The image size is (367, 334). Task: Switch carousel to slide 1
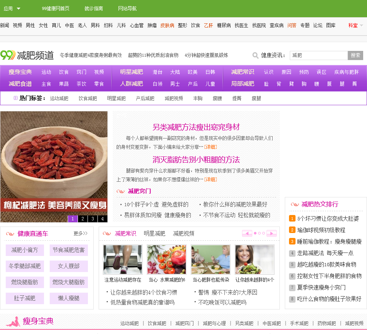73,219
